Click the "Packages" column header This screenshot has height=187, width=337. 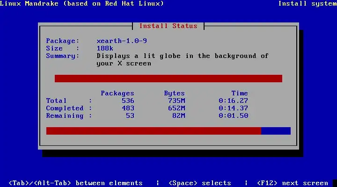pos(117,93)
